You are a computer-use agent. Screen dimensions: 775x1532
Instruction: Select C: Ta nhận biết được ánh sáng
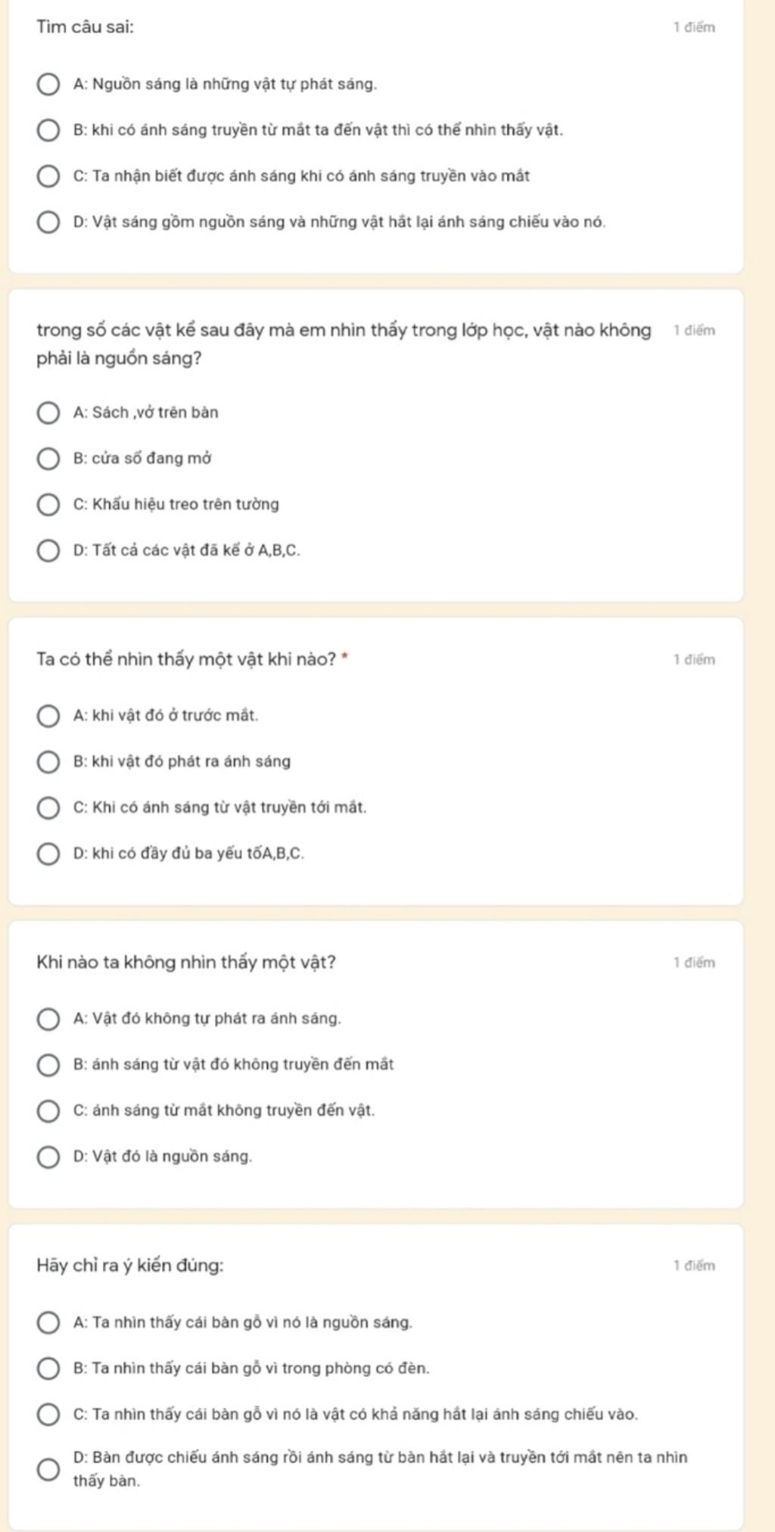(48, 176)
